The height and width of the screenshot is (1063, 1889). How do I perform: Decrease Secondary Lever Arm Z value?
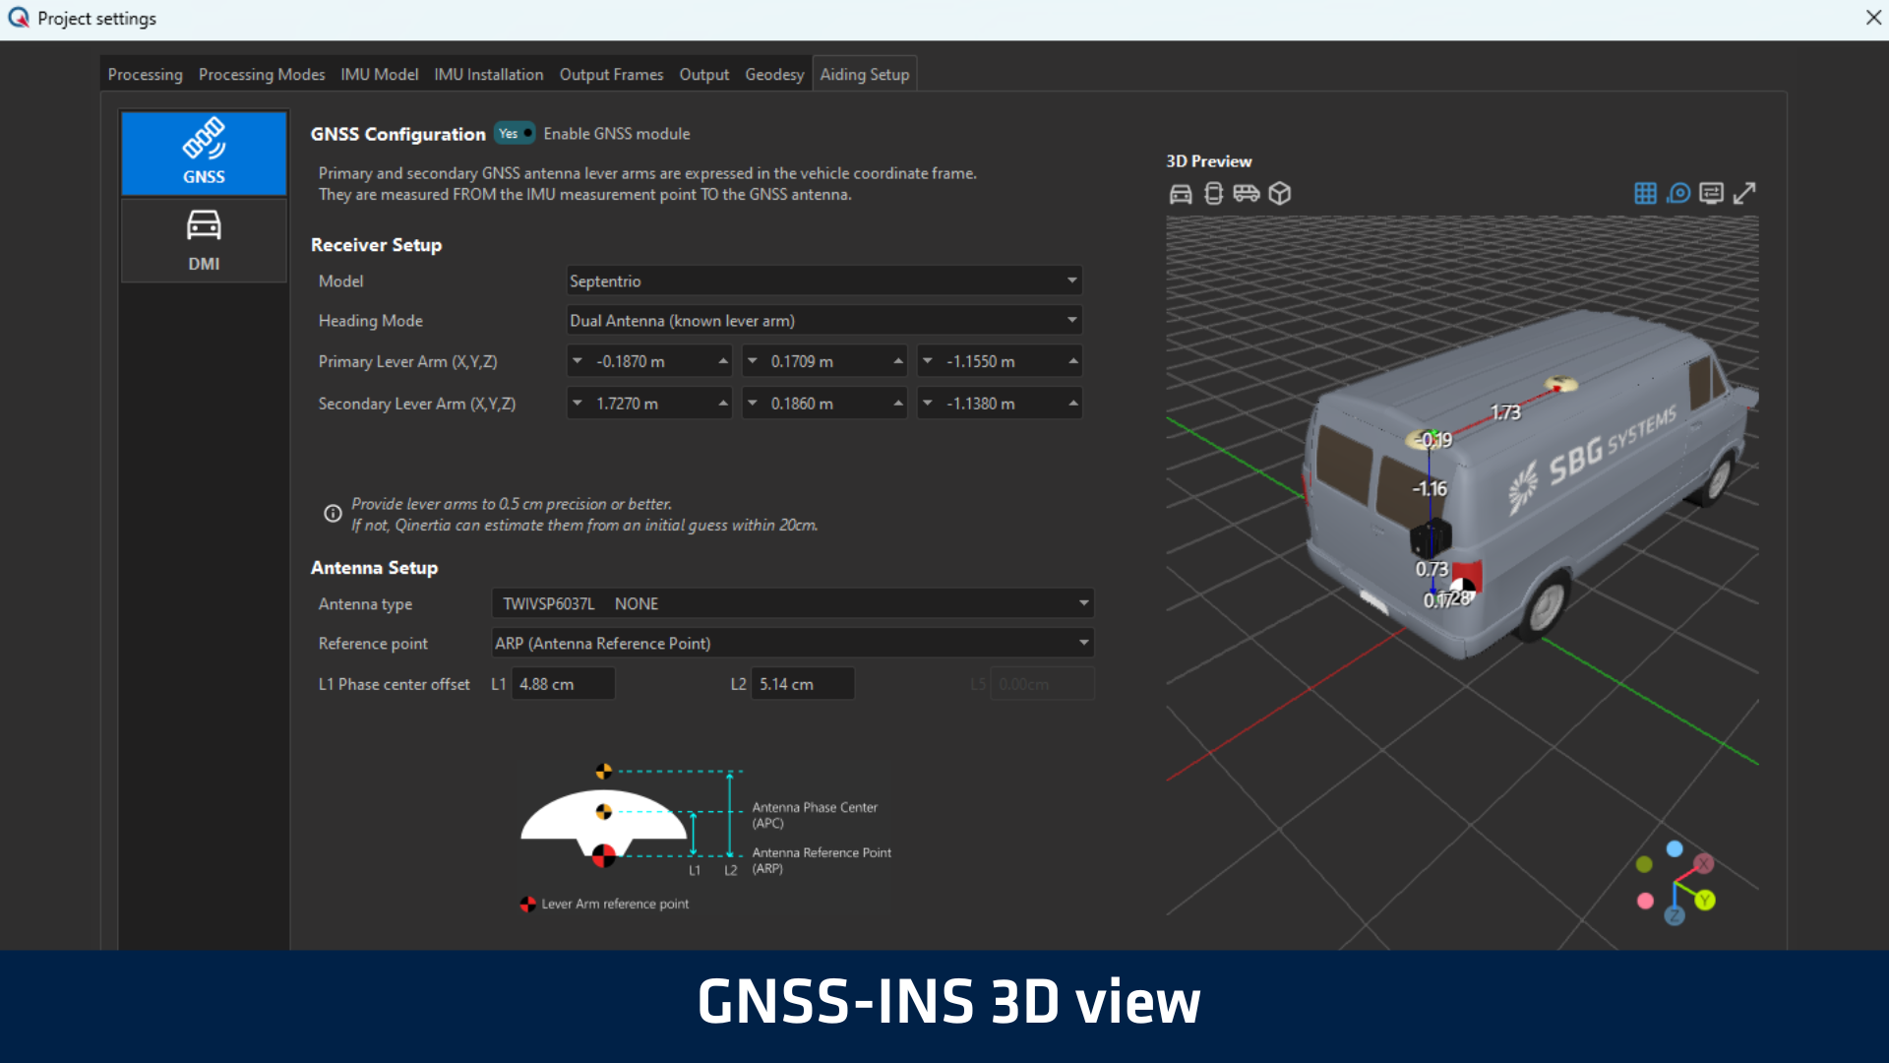928,403
